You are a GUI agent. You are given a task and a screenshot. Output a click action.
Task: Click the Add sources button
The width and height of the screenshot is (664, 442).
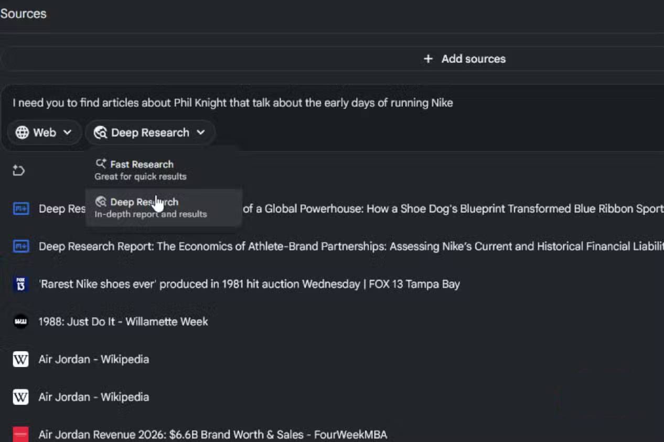pyautogui.click(x=464, y=59)
